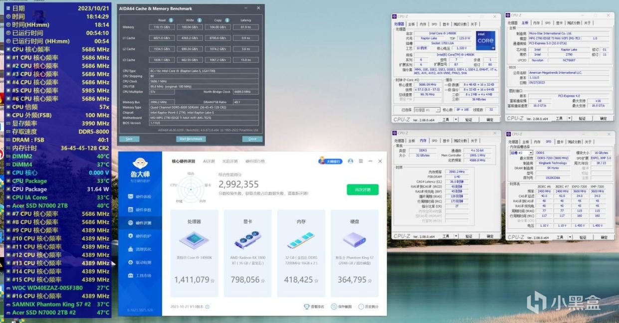Click the Latency 61.9 ns field in AIDA64
The height and width of the screenshot is (323, 619).
tap(245, 27)
